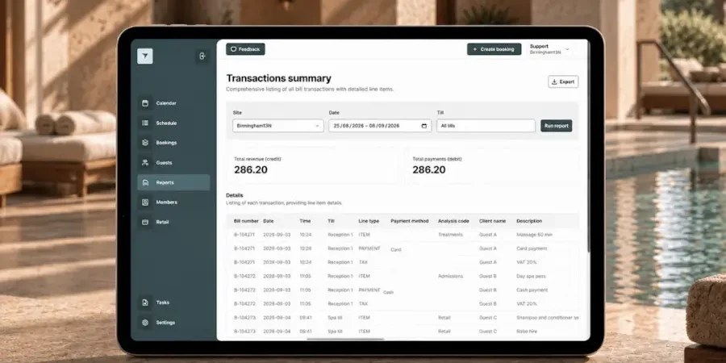Click Spa till in the Robe hire row
This screenshot has height=363, width=726.
point(335,332)
